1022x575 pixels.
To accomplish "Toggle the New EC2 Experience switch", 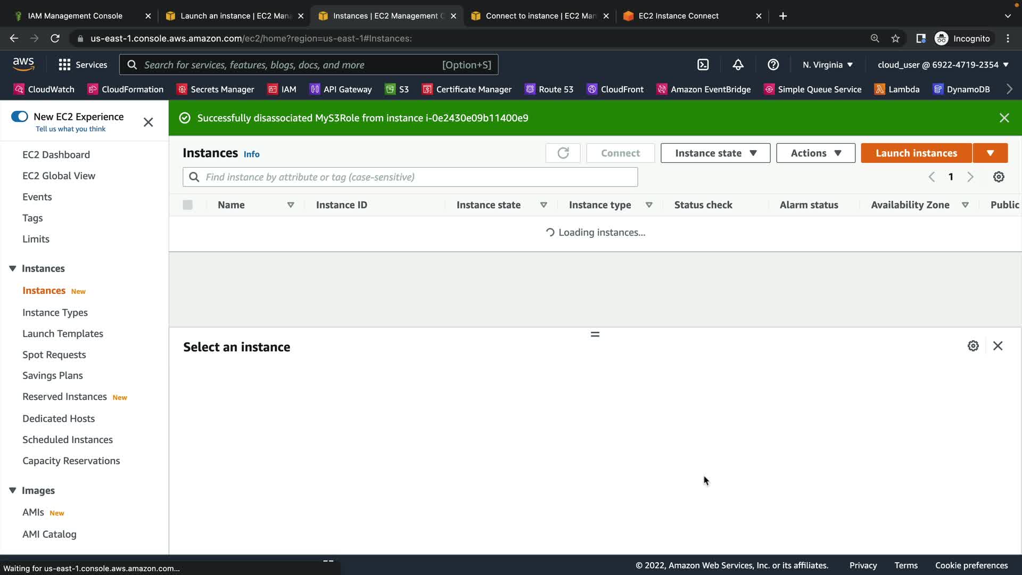I will click(x=20, y=117).
